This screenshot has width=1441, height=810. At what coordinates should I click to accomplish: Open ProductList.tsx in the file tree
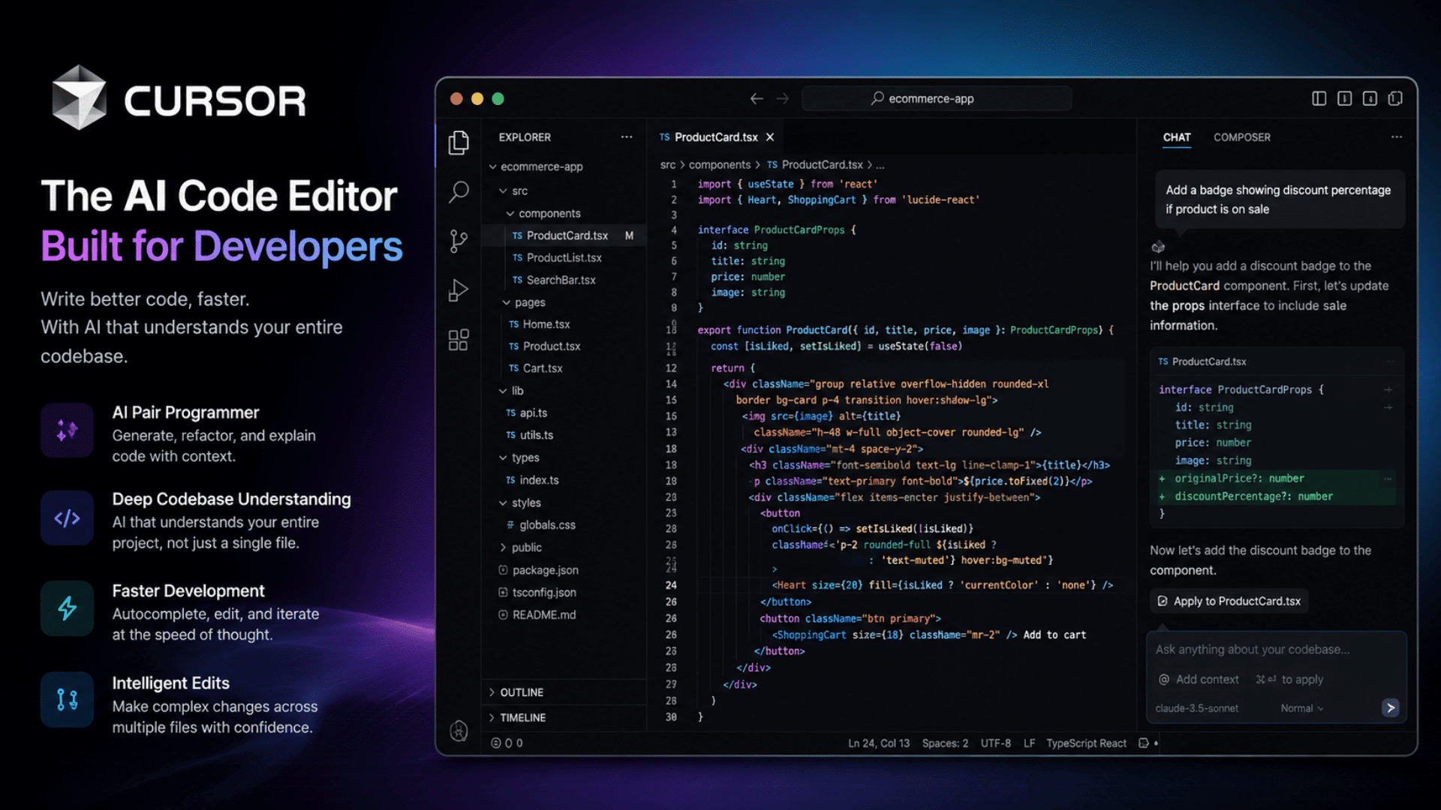tap(564, 258)
